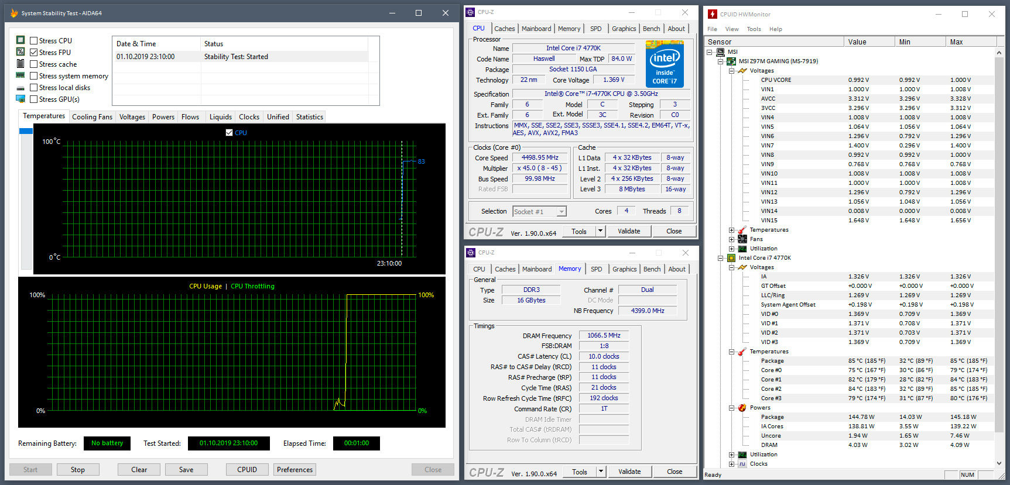Enable the Stress CPU checkbox
Screen dimensions: 1010x485
coord(34,40)
